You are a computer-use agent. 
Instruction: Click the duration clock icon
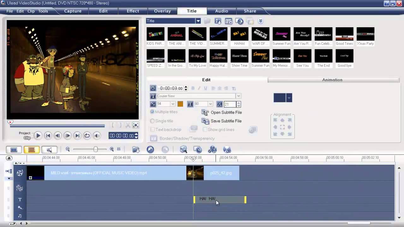coord(153,88)
